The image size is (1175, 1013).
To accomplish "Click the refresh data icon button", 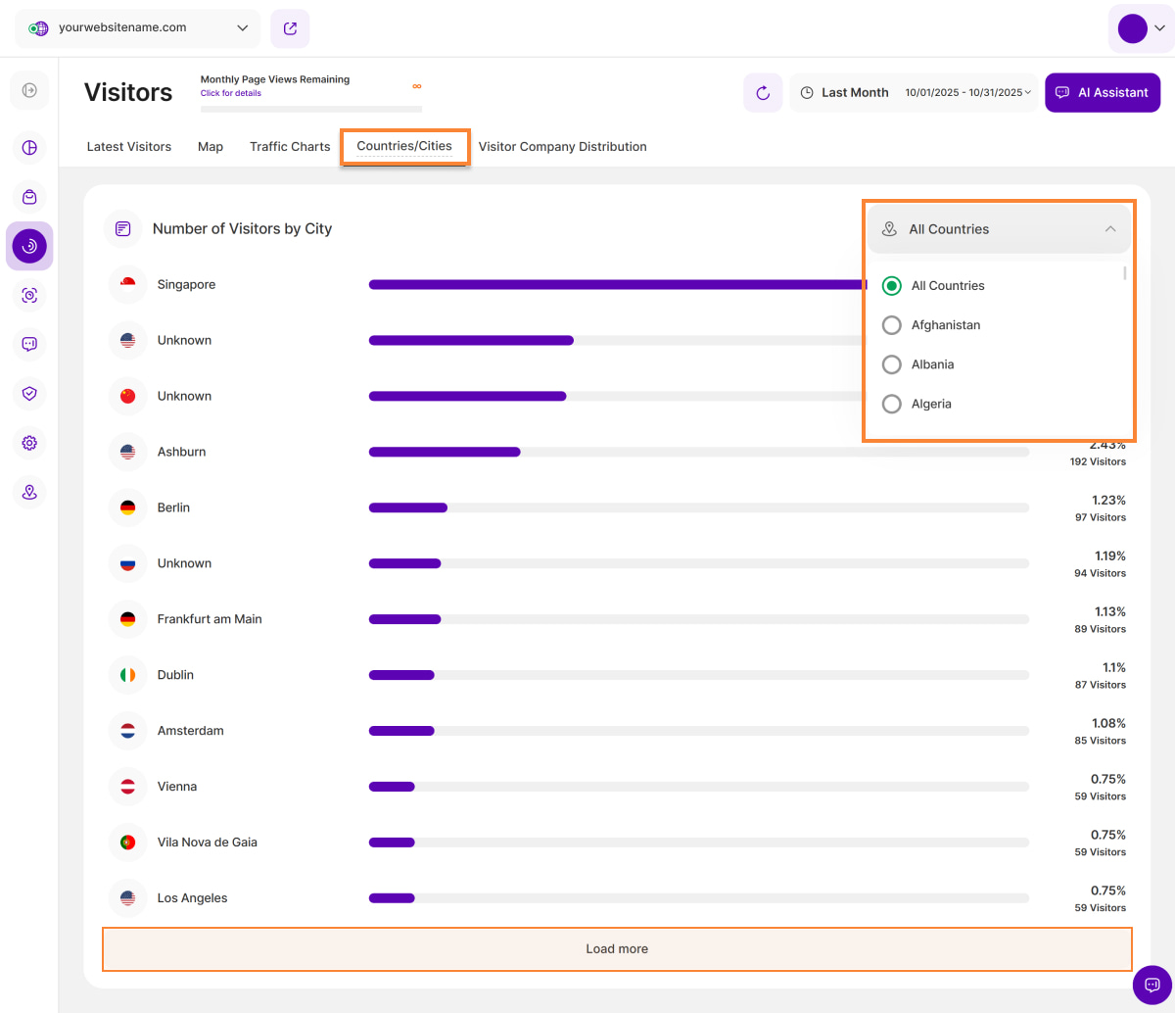I will click(x=763, y=93).
